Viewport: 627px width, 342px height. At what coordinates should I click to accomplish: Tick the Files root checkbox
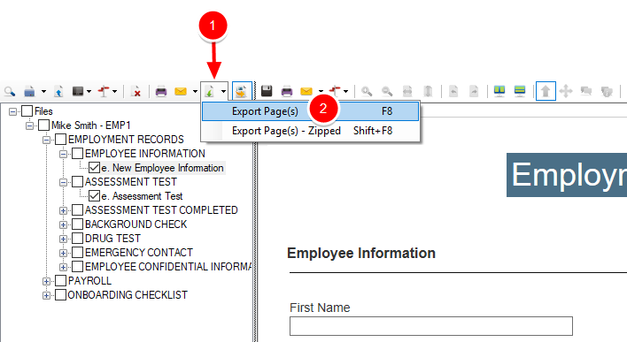pyautogui.click(x=27, y=111)
